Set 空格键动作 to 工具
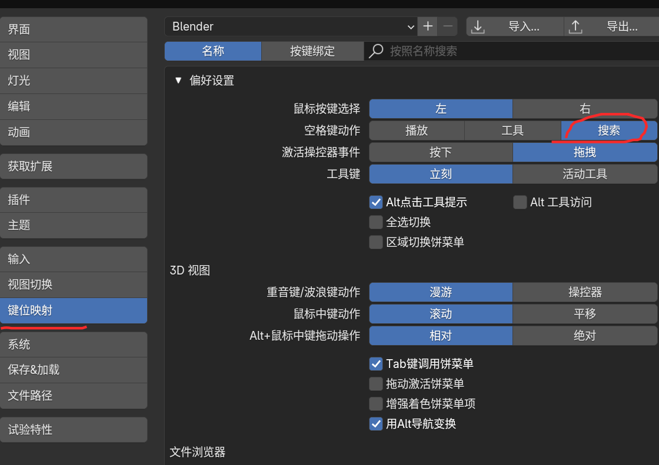Image resolution: width=659 pixels, height=465 pixels. 512,131
